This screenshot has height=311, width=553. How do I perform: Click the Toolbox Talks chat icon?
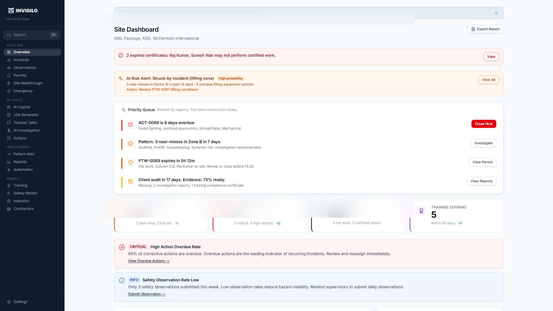tap(9, 123)
